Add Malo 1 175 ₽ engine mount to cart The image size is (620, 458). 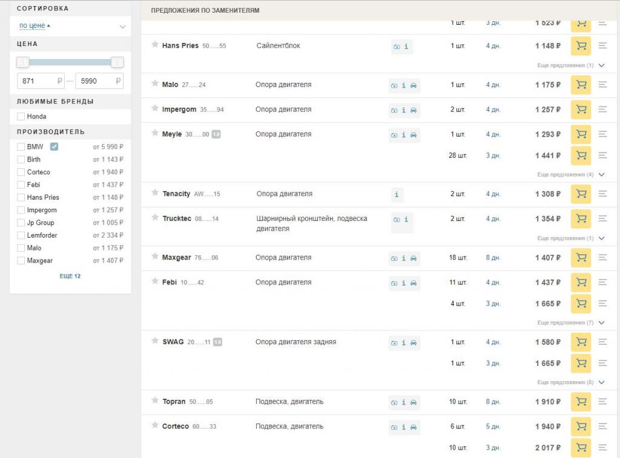[581, 85]
